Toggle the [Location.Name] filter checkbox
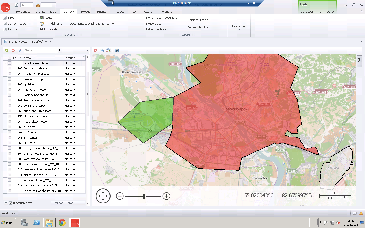365x228 pixels. click(x=11, y=203)
